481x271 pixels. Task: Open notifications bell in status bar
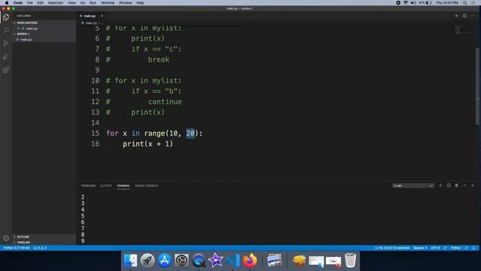tap(473, 248)
